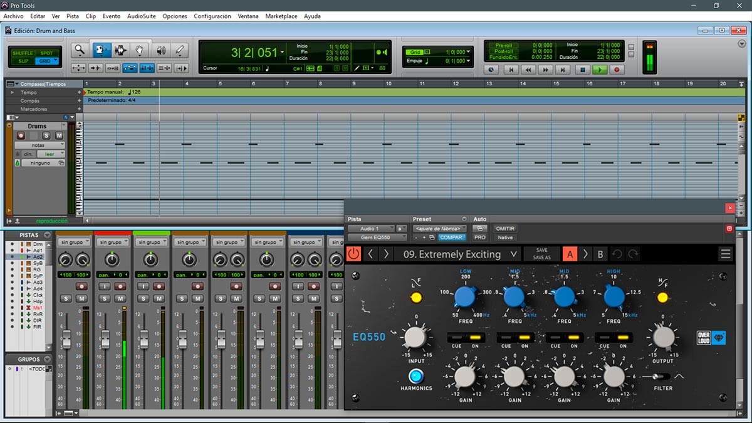The width and height of the screenshot is (752, 423).
Task: Go to next EQ550 preset arrow
Action: point(386,254)
